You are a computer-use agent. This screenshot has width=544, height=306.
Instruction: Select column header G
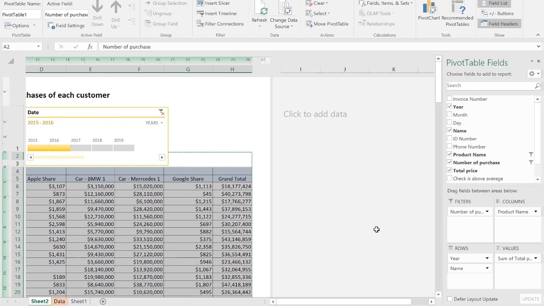tap(188, 69)
